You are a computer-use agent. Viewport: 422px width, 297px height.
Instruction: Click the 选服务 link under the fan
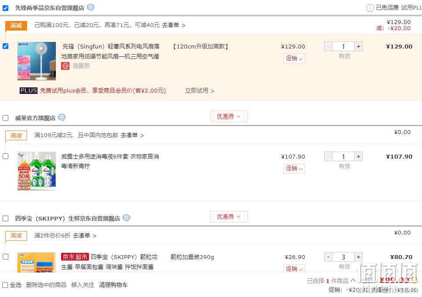81,66
